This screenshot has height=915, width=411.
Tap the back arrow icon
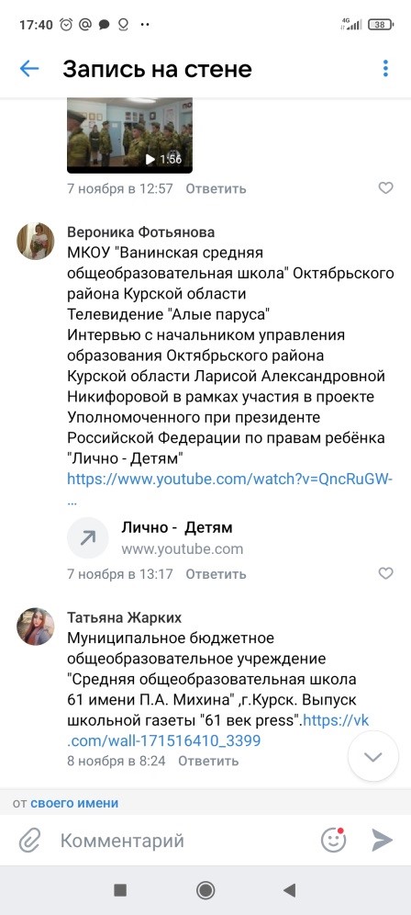[28, 69]
